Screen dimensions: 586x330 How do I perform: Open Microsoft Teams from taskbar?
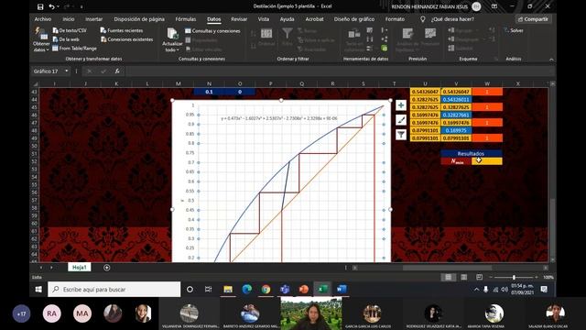(x=285, y=290)
